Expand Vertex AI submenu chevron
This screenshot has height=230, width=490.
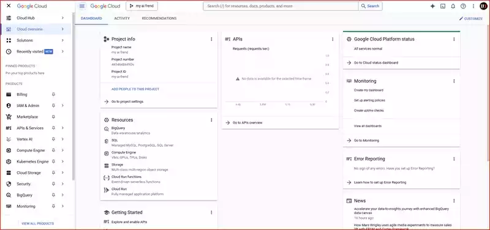(62, 139)
